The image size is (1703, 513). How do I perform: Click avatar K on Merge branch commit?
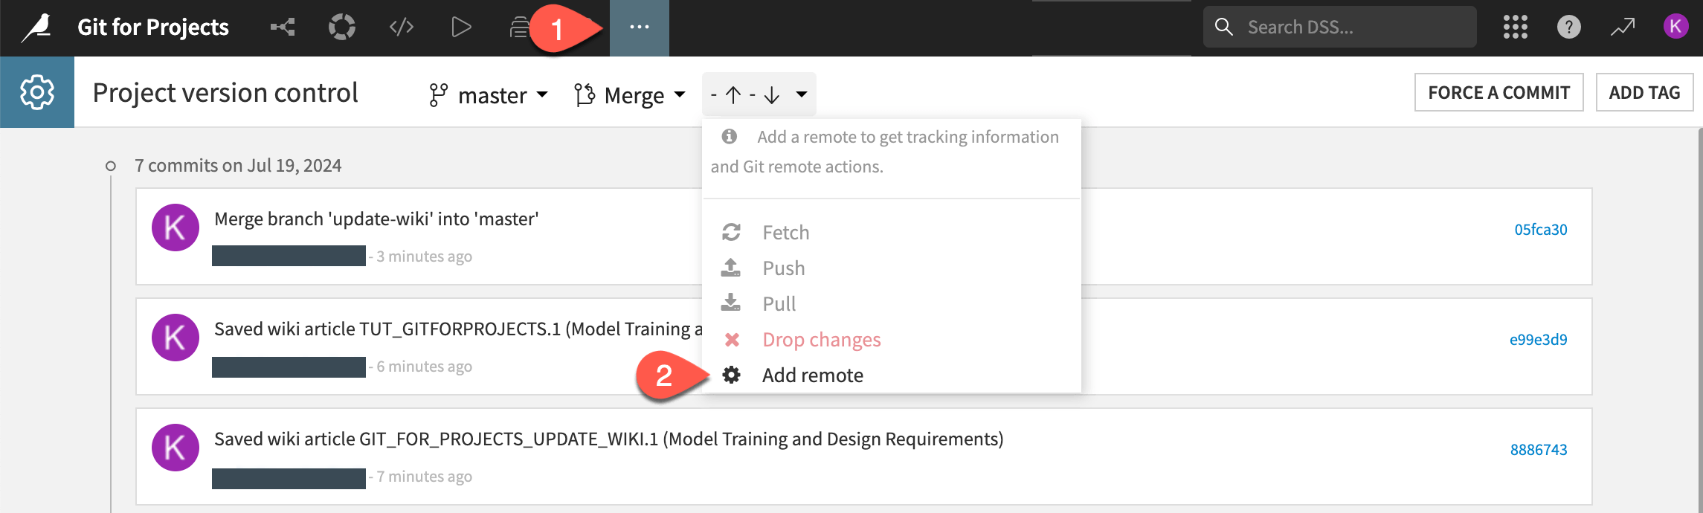[176, 228]
